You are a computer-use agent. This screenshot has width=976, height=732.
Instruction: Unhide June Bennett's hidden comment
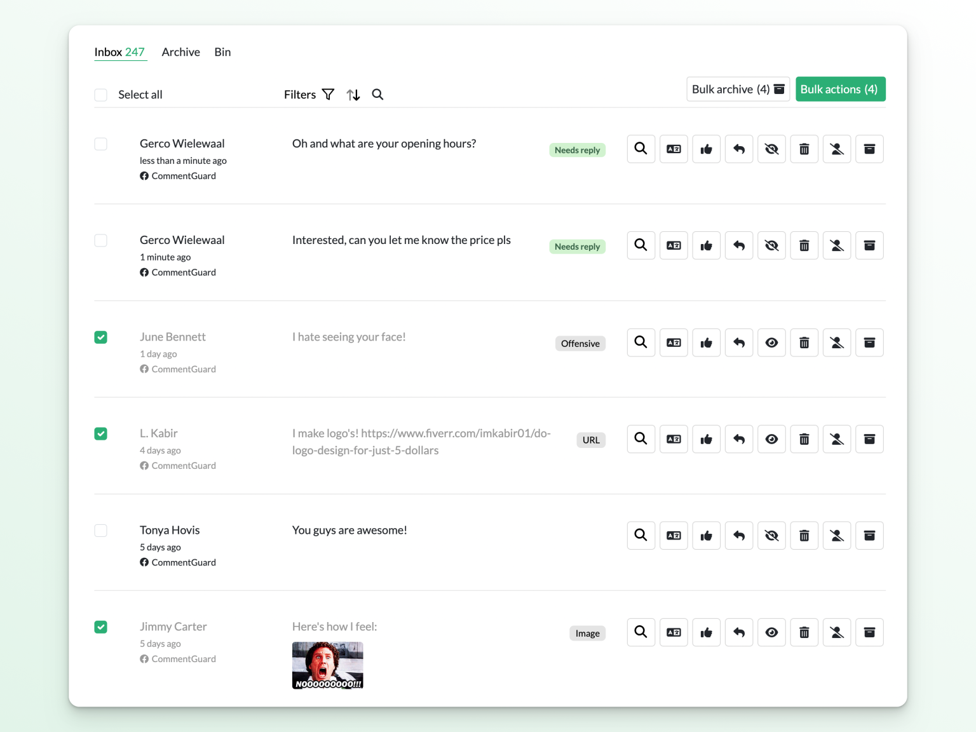771,342
